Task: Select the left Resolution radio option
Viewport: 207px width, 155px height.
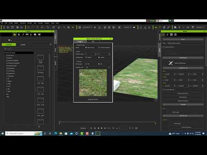Action: pos(86,64)
